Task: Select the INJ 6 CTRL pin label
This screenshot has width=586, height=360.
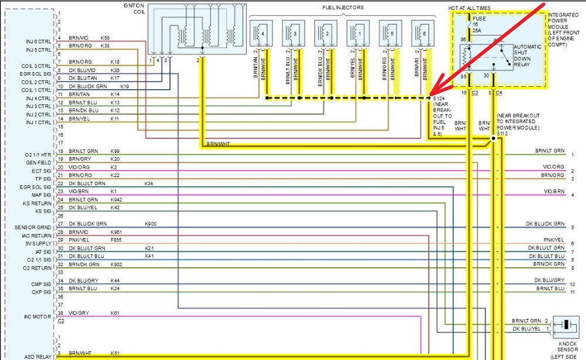Action: [39, 40]
